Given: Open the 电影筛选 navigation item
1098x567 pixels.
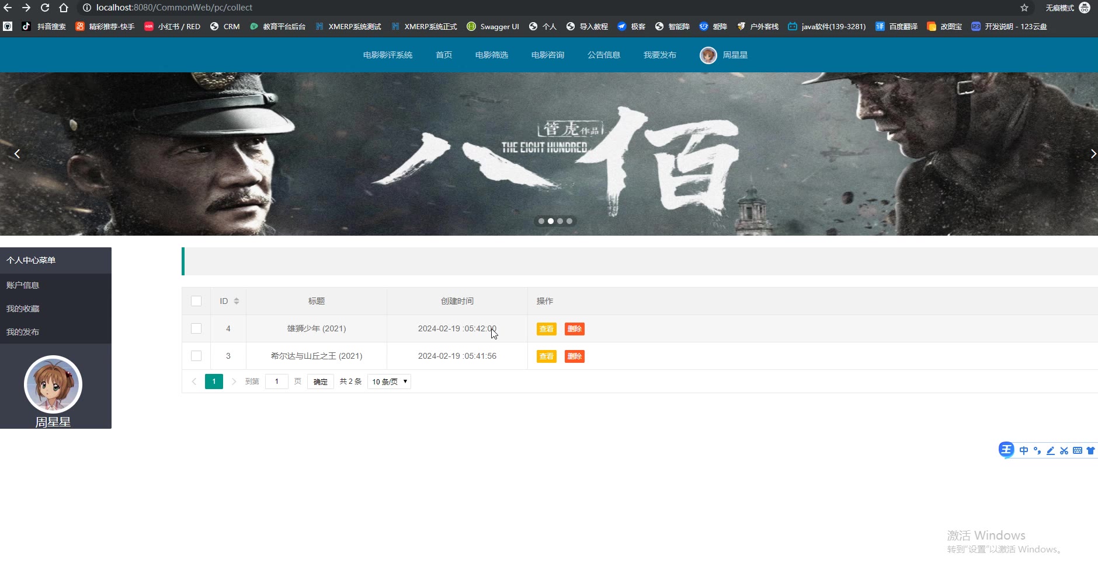Looking at the screenshot, I should pos(492,55).
